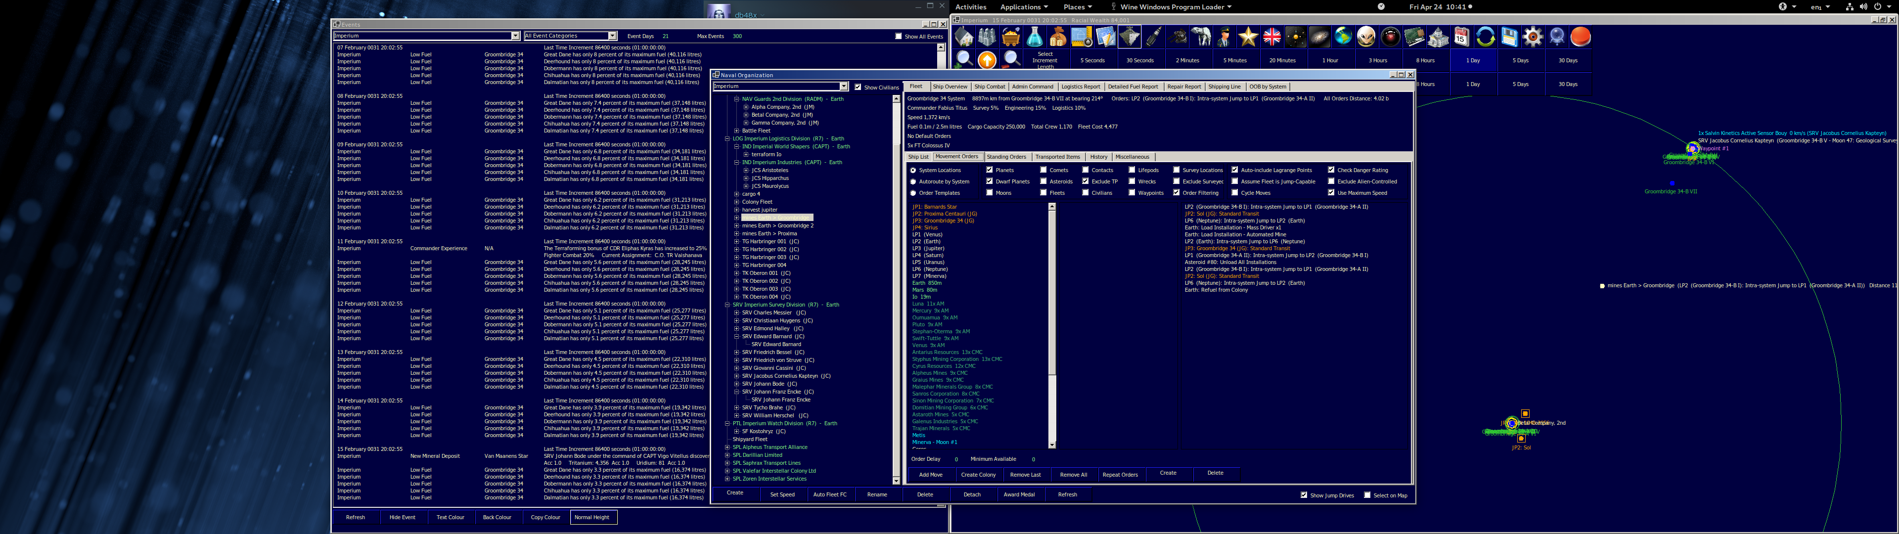Enable the Moons checkbox

[989, 192]
